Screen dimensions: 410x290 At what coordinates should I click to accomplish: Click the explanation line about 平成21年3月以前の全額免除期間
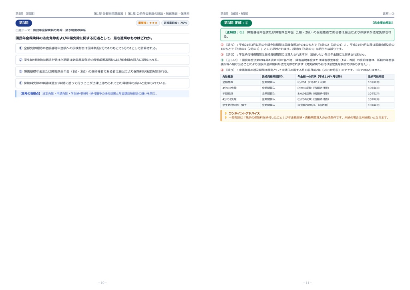click(x=307, y=47)
